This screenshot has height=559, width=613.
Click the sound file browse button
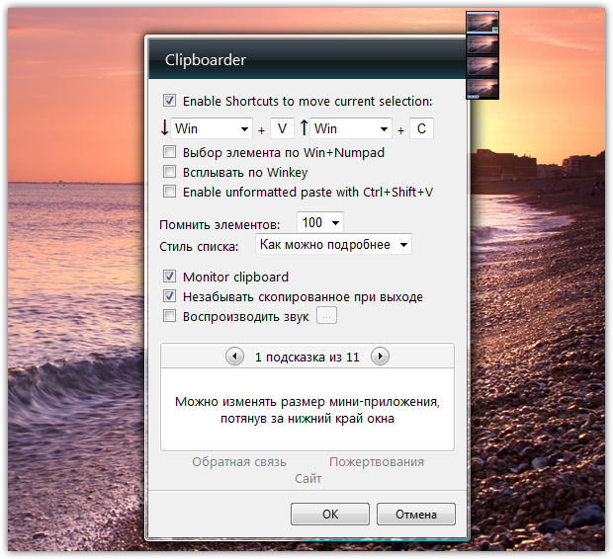[x=327, y=316]
